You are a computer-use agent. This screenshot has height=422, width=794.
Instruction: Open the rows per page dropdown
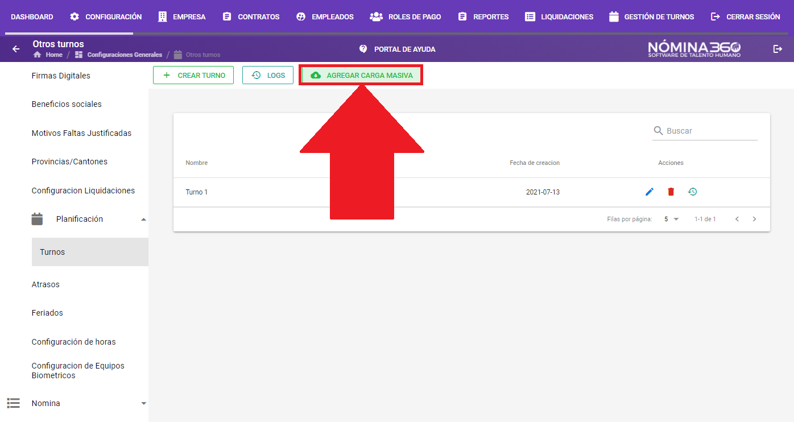point(671,219)
